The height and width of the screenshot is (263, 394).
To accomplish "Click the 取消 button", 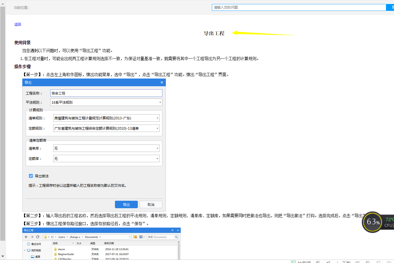I will [x=151, y=204].
